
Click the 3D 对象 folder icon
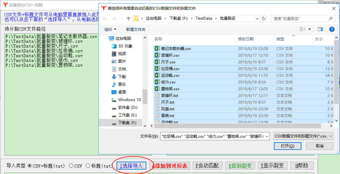(x=114, y=46)
